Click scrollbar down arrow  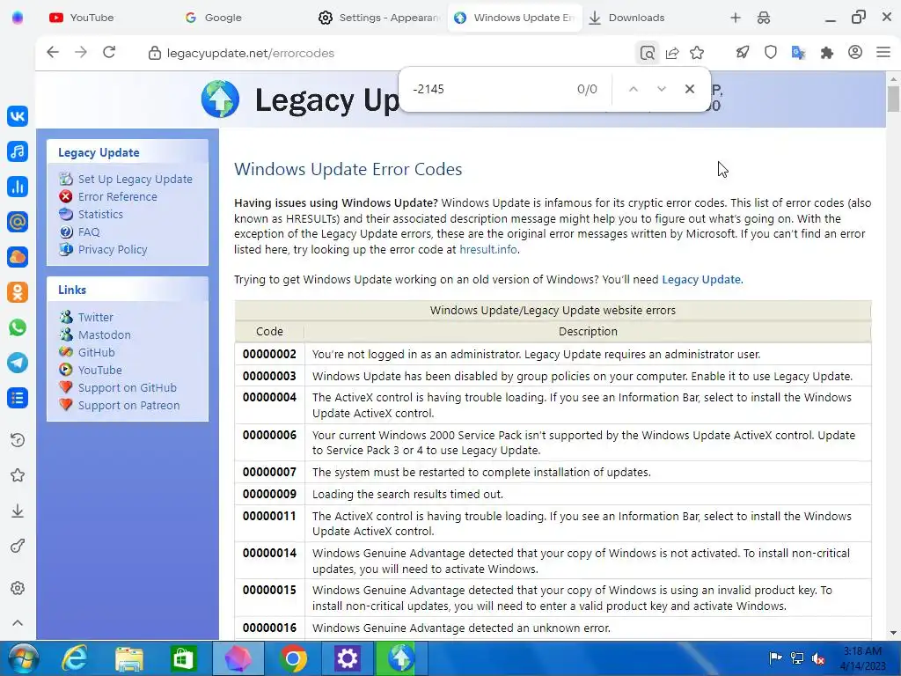(893, 633)
